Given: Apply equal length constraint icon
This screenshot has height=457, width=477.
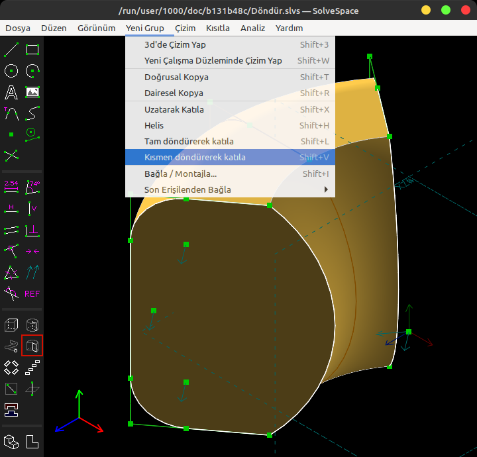Looking at the screenshot, I should coord(11,272).
